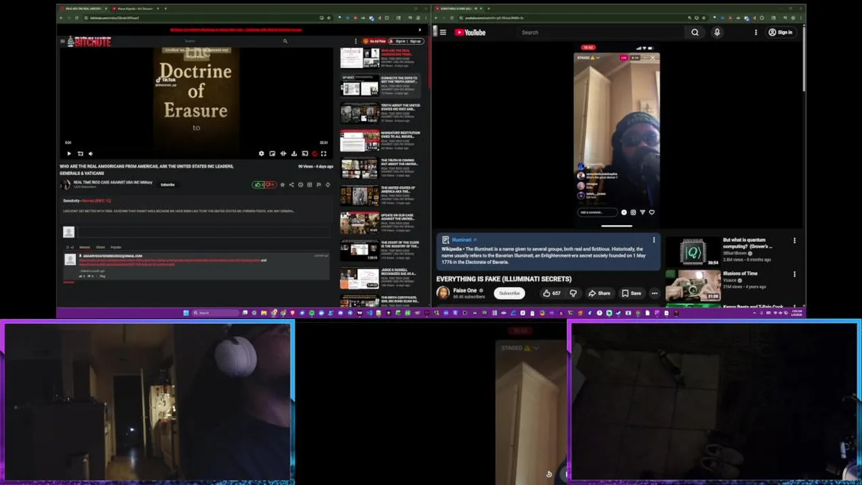The height and width of the screenshot is (485, 862).
Task: Click Sign Up on BitChute
Action: pyautogui.click(x=415, y=41)
